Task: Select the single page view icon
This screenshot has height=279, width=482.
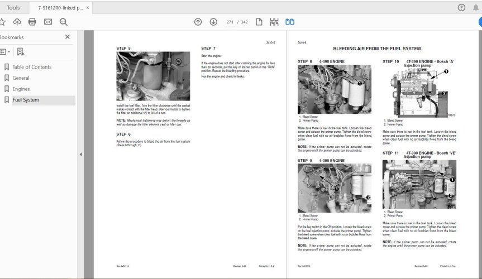Action: [x=259, y=22]
